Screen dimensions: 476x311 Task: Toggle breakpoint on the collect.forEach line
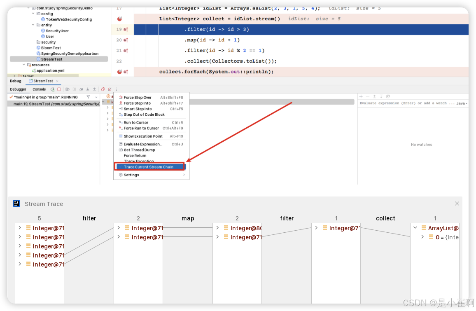[119, 72]
